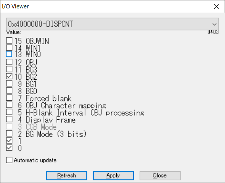The image size is (225, 183).
Task: Click the register value 0403
Action: (x=213, y=32)
